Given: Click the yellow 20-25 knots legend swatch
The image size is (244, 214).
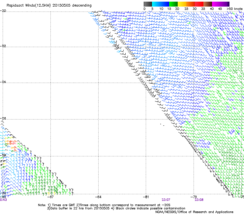Looking at the screenshot, I should [182, 4].
